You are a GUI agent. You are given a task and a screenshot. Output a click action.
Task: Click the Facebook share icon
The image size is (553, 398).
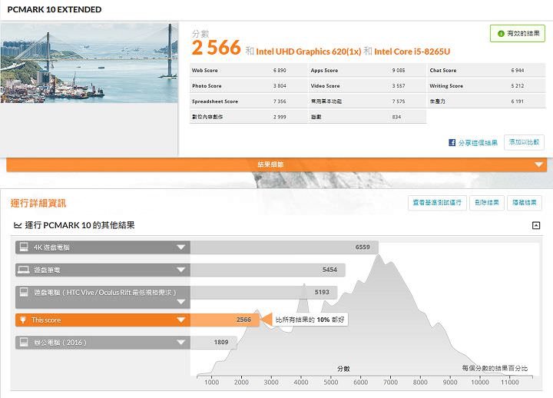453,142
